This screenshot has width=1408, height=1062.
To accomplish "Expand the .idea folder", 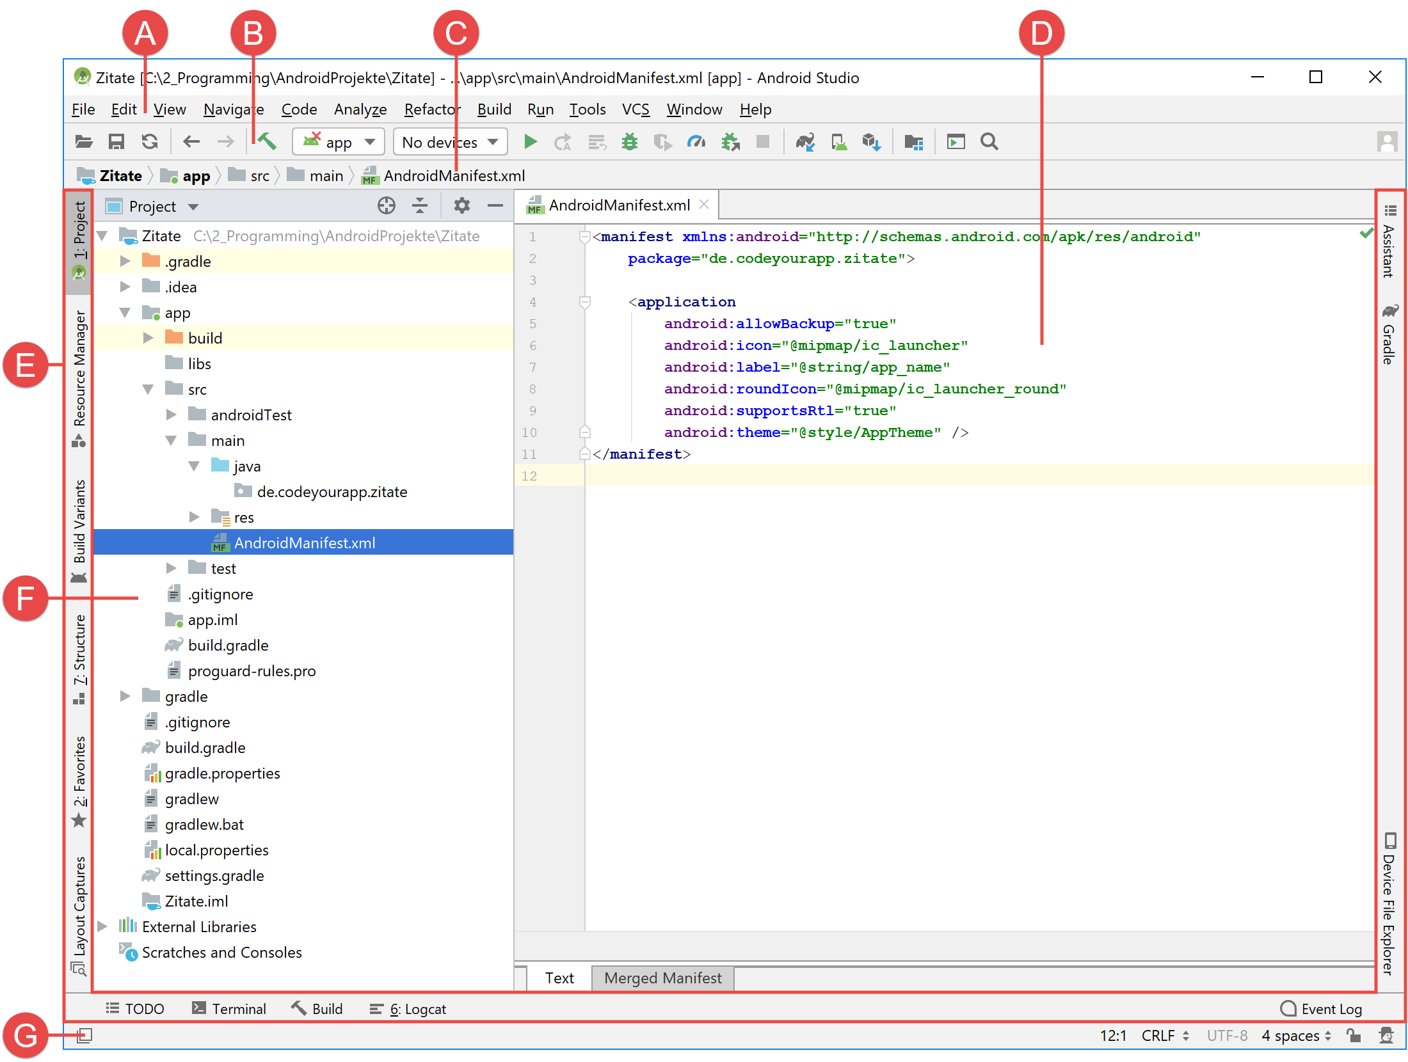I will (125, 287).
